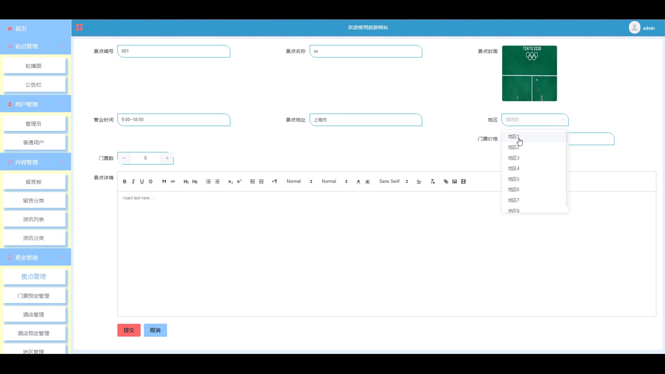Image resolution: width=665 pixels, height=374 pixels.
Task: Open text color picker
Action: tap(358, 181)
